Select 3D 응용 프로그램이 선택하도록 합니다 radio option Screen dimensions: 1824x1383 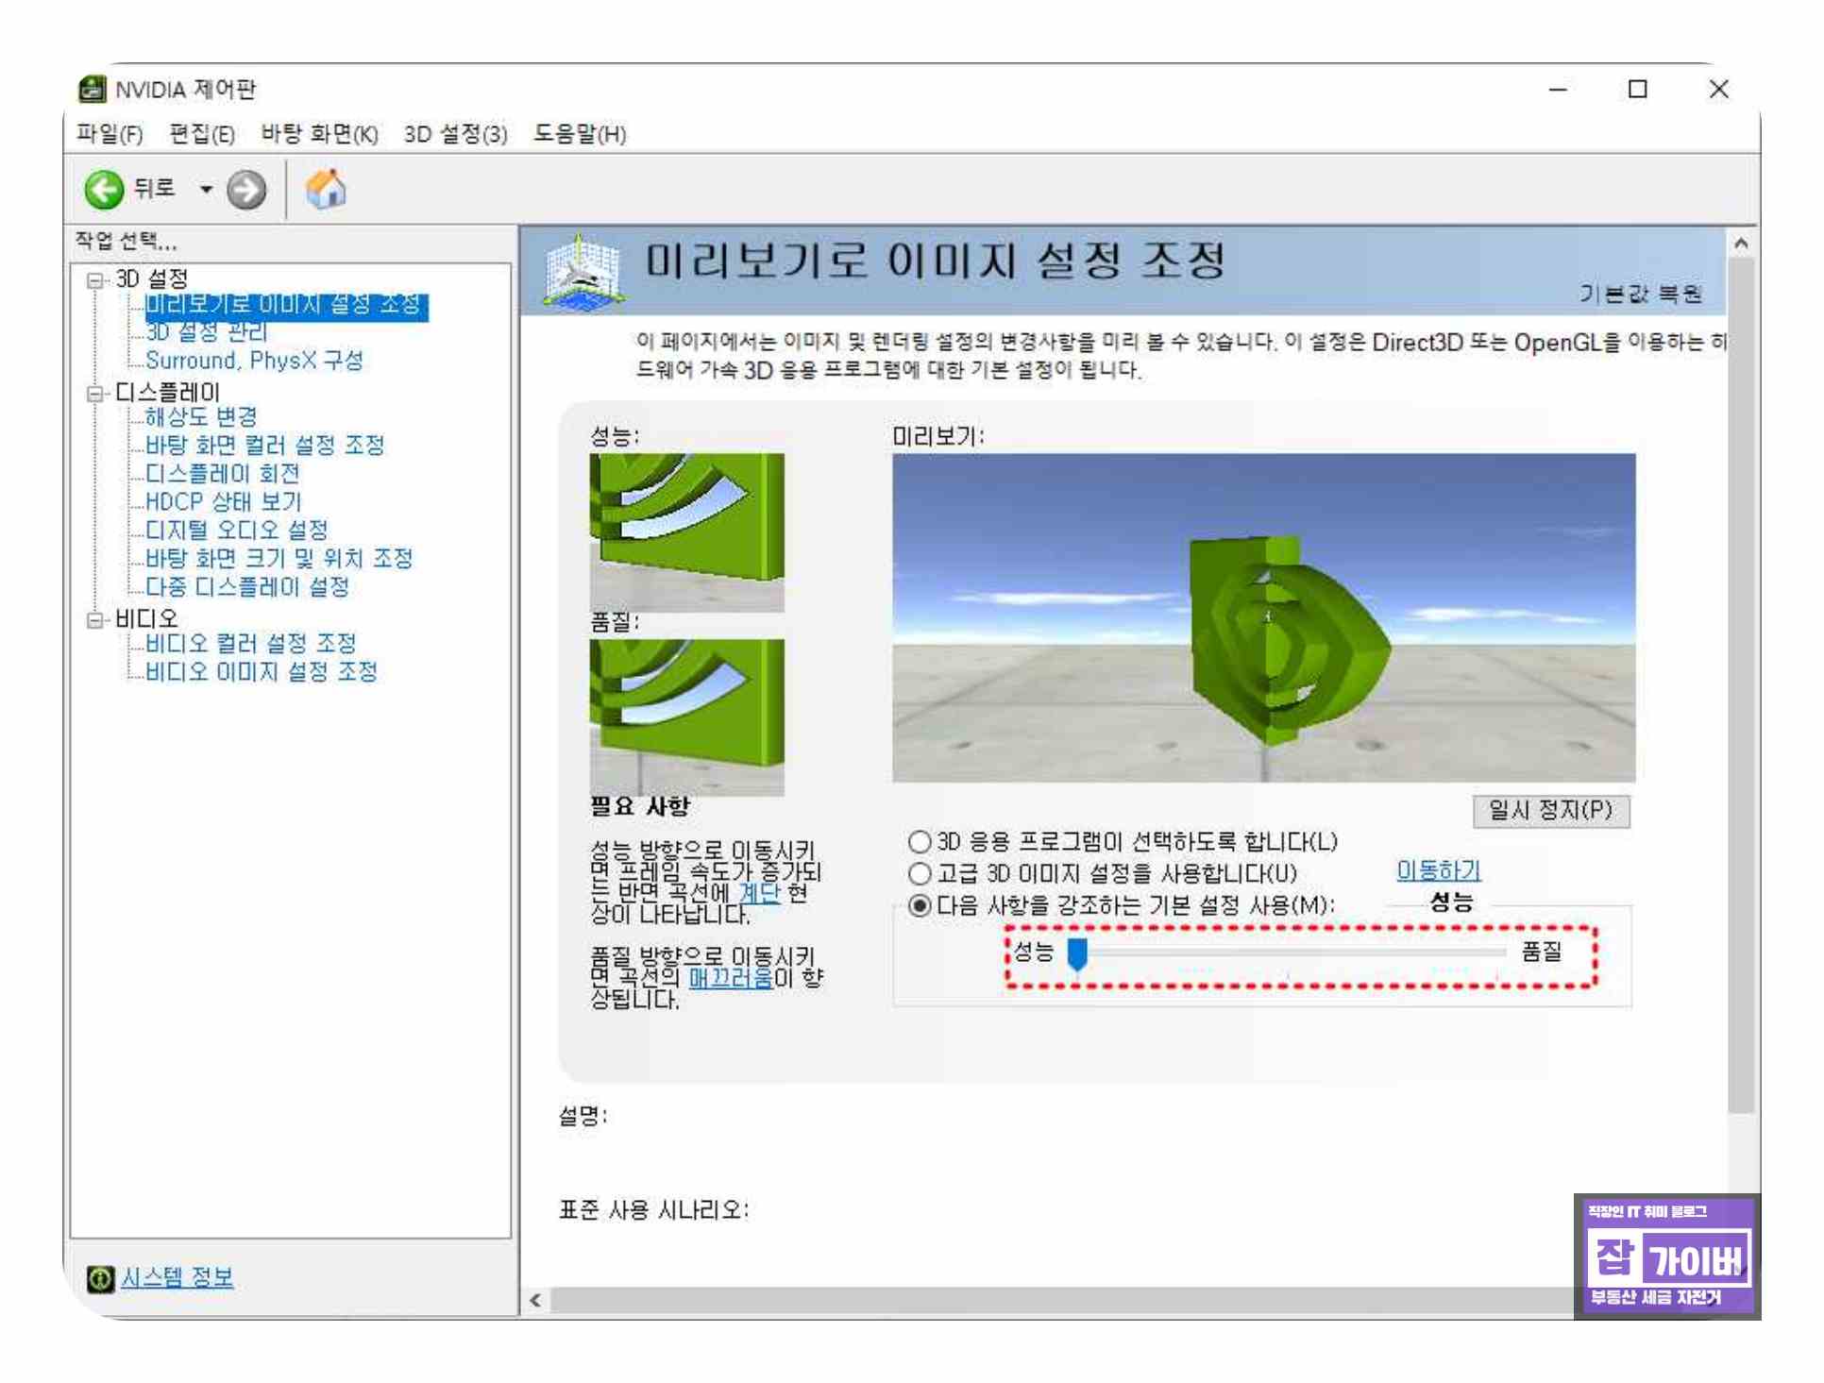(x=919, y=841)
